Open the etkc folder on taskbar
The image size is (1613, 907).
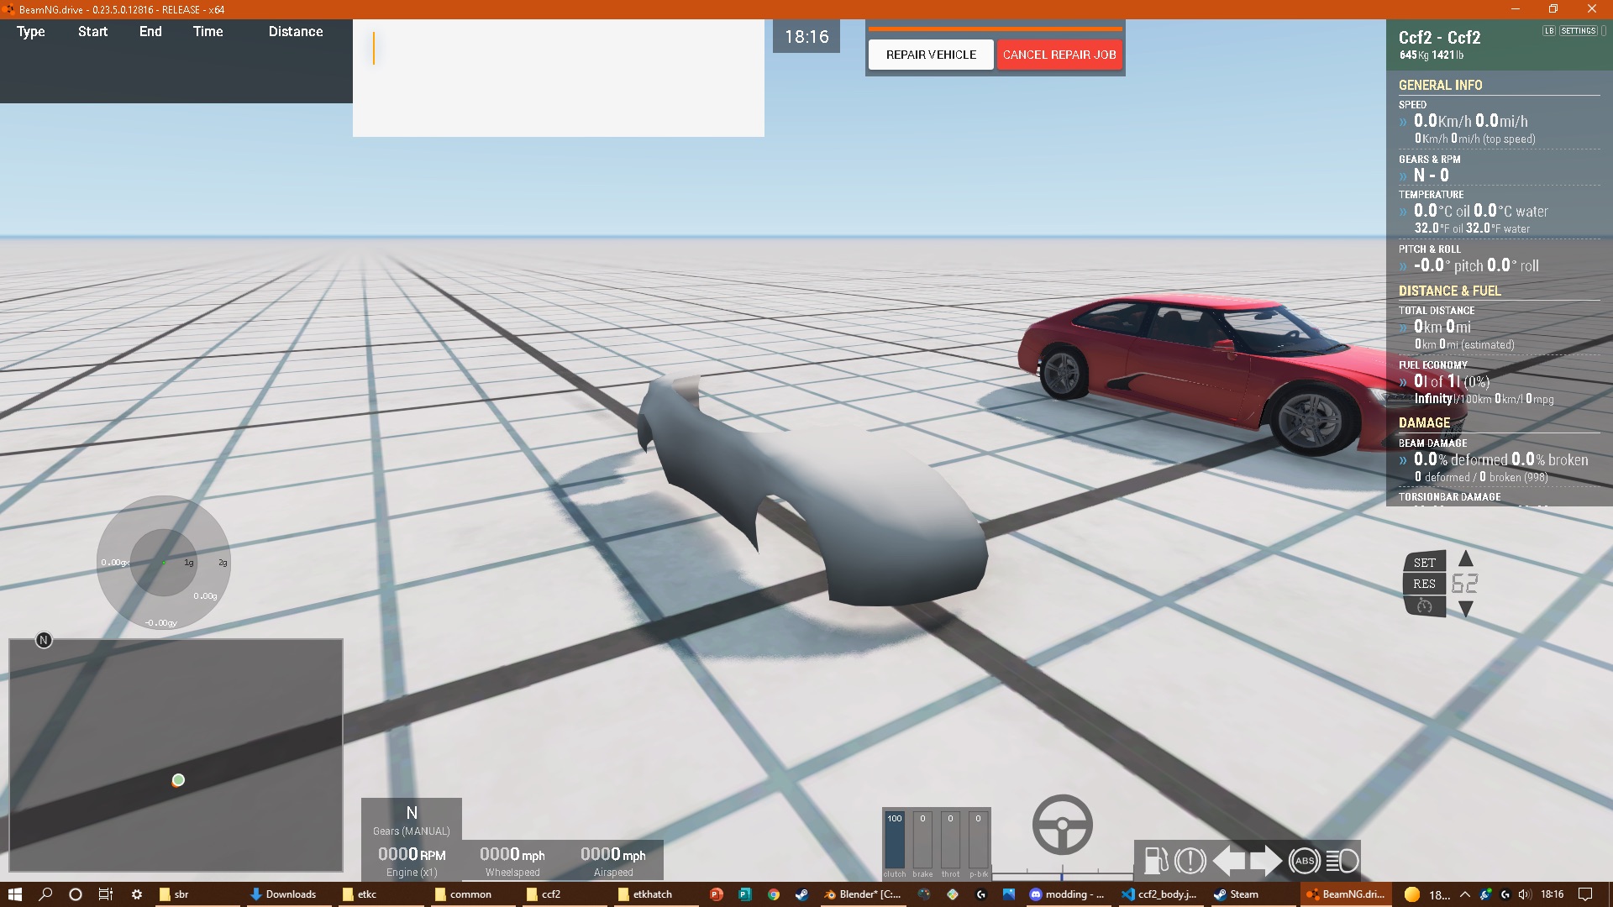(381, 894)
